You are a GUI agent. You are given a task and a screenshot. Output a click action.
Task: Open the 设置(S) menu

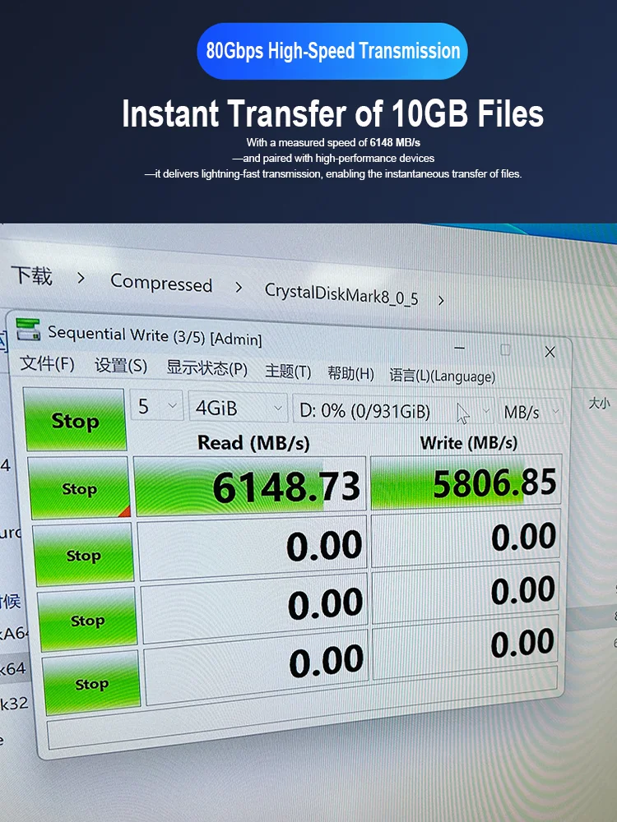[121, 366]
